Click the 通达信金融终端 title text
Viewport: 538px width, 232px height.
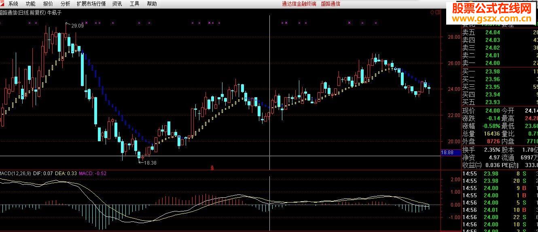coord(299,4)
